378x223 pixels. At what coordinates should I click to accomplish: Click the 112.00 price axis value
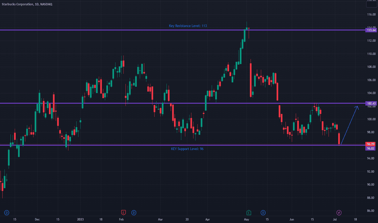371,41
